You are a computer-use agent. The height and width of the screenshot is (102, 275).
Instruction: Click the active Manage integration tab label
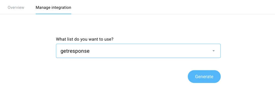53,8
